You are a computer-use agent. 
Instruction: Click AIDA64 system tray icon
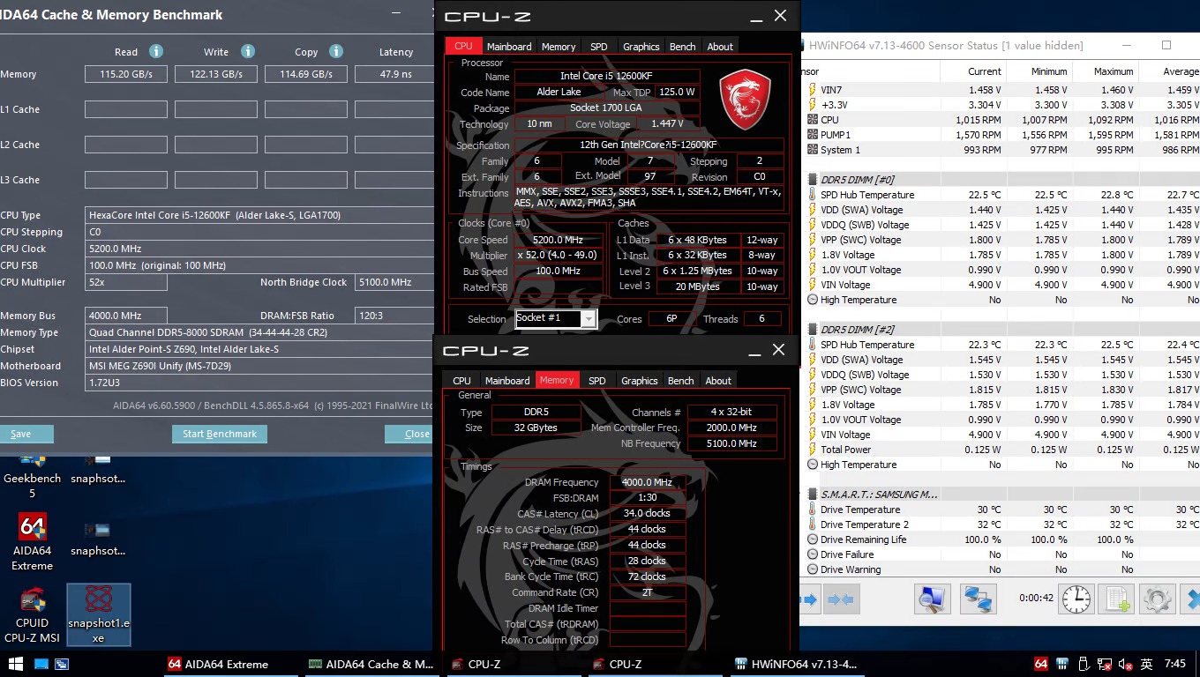coord(1041,664)
